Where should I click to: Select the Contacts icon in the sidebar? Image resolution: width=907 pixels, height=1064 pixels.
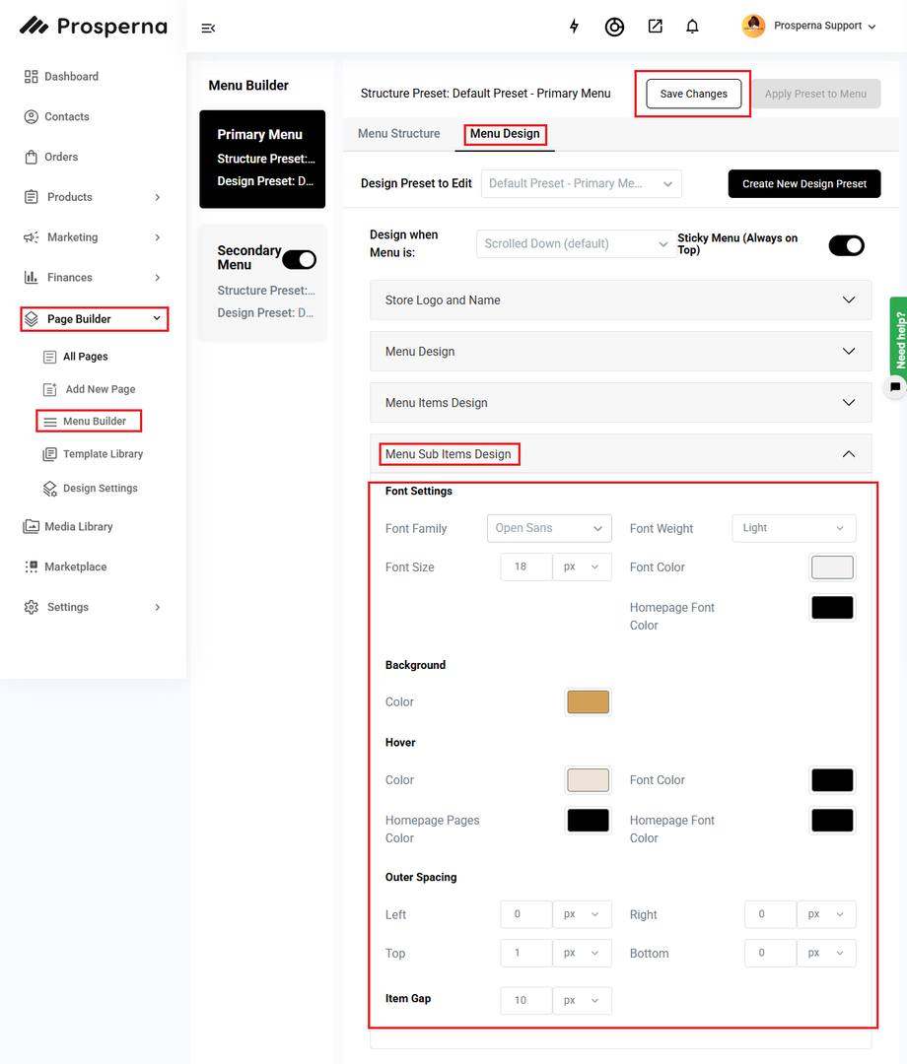click(x=30, y=116)
